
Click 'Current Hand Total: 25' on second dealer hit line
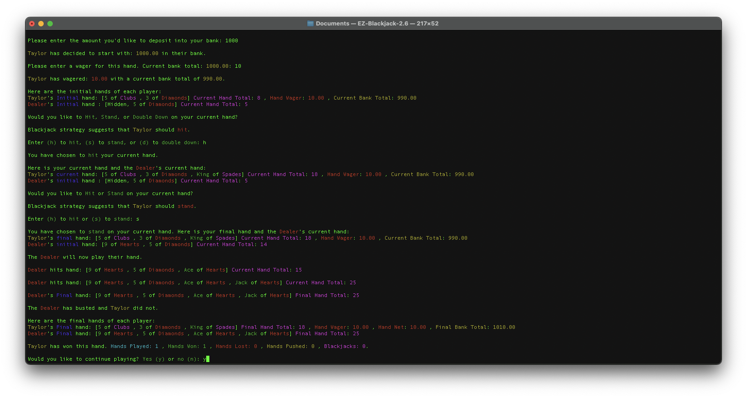click(321, 282)
